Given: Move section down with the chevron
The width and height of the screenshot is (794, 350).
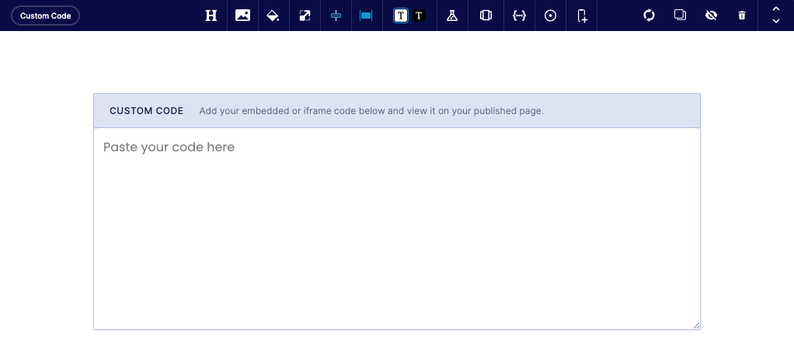Looking at the screenshot, I should pyautogui.click(x=775, y=22).
